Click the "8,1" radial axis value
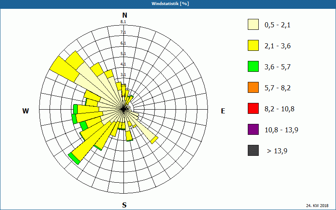Image resolution: width=336 pixels, height=210 pixels. pyautogui.click(x=123, y=22)
